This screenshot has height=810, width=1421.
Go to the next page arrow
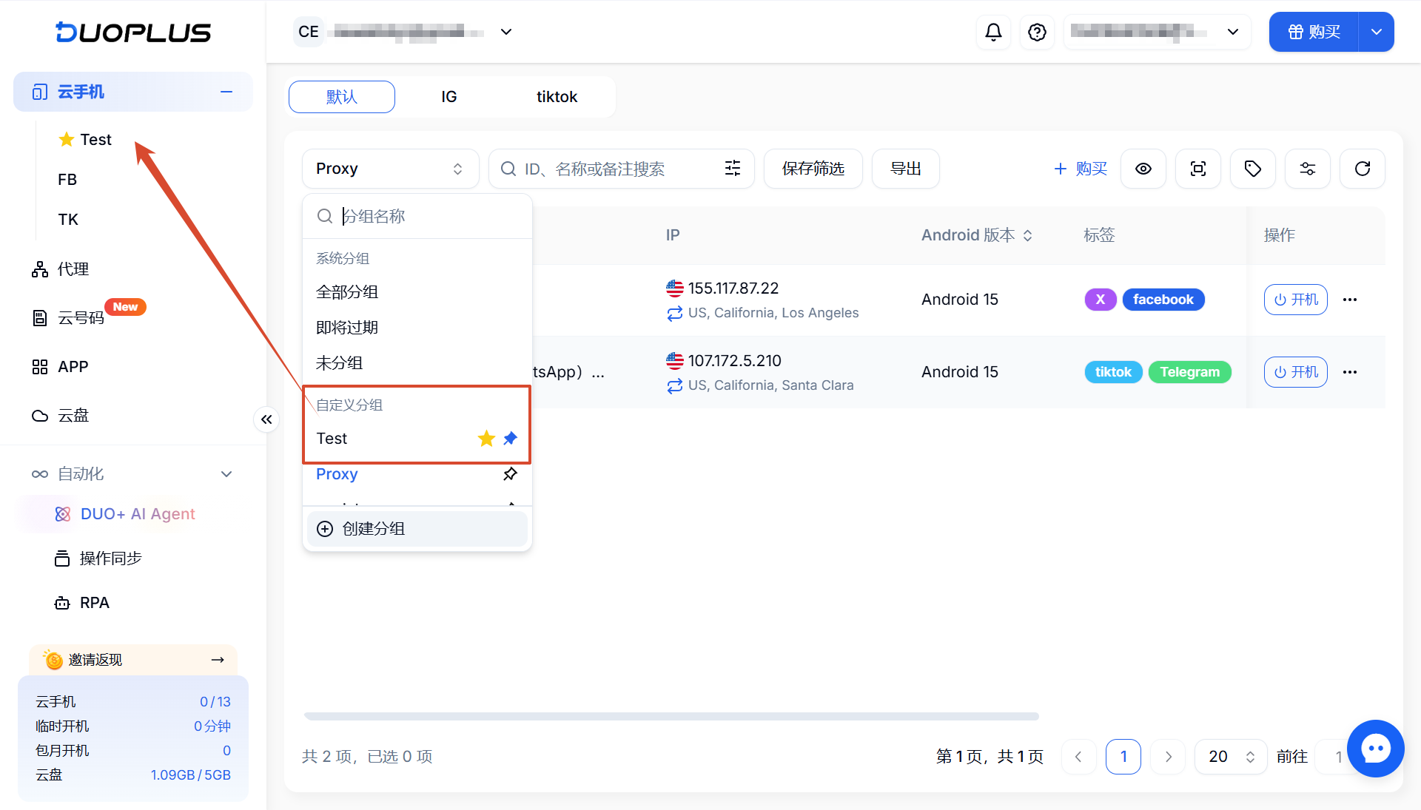1168,757
